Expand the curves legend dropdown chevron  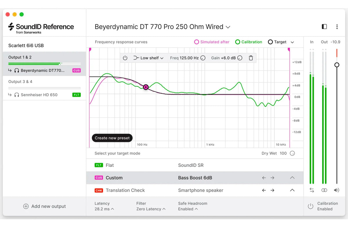tap(292, 42)
